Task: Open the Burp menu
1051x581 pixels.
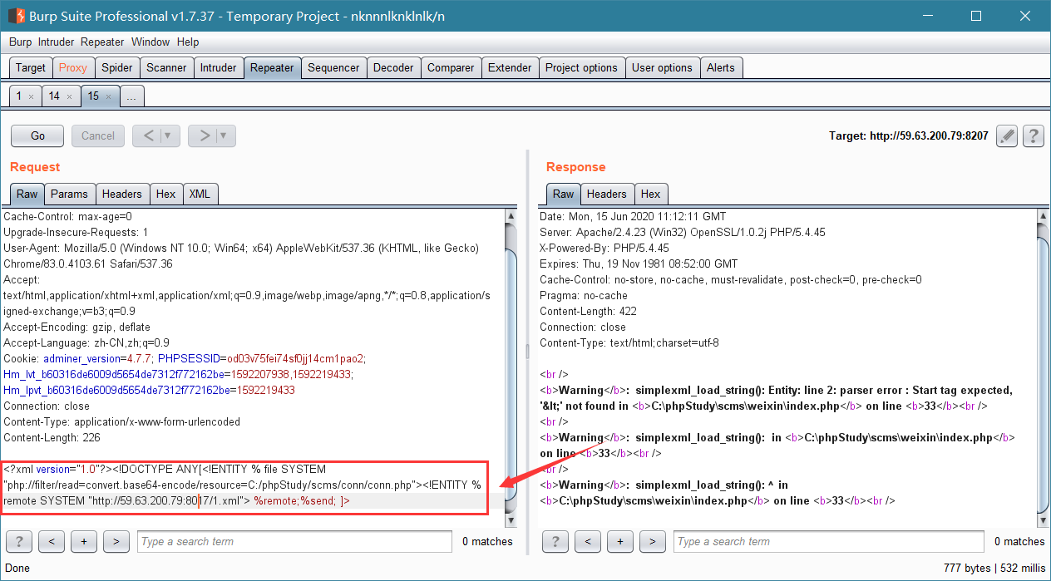Action: (20, 42)
